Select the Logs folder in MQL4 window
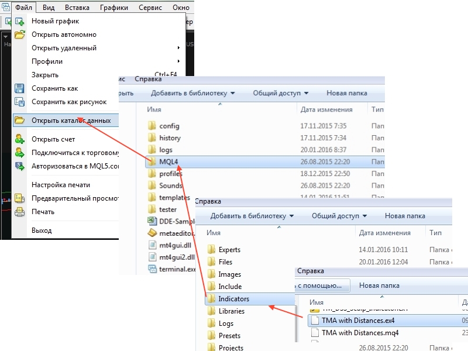 pyautogui.click(x=226, y=324)
